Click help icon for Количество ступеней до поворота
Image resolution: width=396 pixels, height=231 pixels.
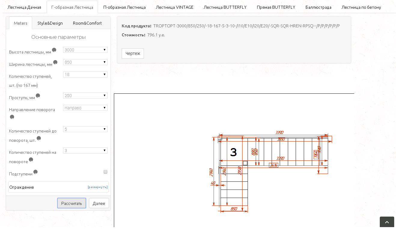coord(39,138)
